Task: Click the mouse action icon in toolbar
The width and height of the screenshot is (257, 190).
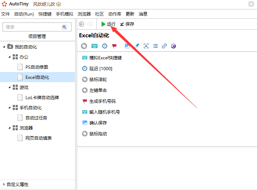Action: pyautogui.click(x=84, y=46)
